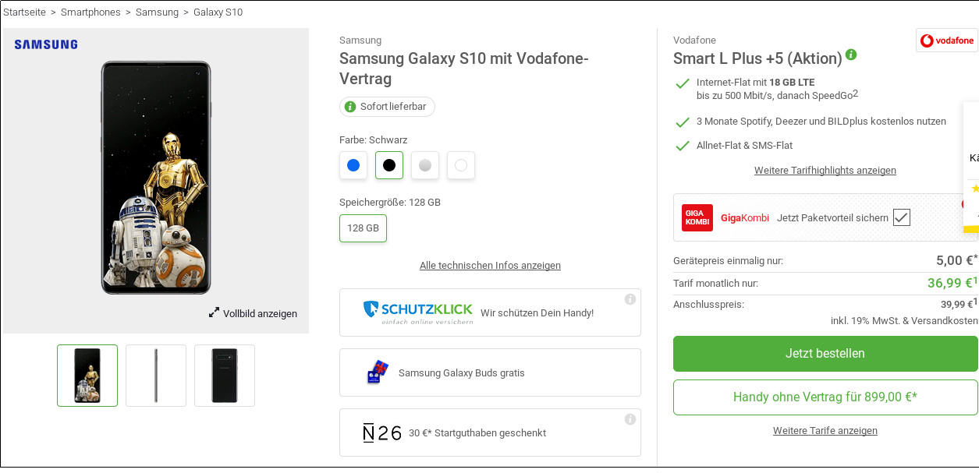Expand Alle technischen Infos anzeigen
Screen dimensions: 979x473
(x=490, y=266)
